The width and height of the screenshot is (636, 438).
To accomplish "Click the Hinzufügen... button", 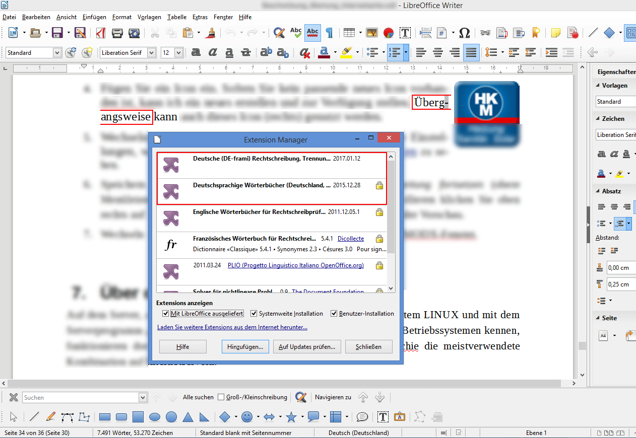I will click(245, 347).
